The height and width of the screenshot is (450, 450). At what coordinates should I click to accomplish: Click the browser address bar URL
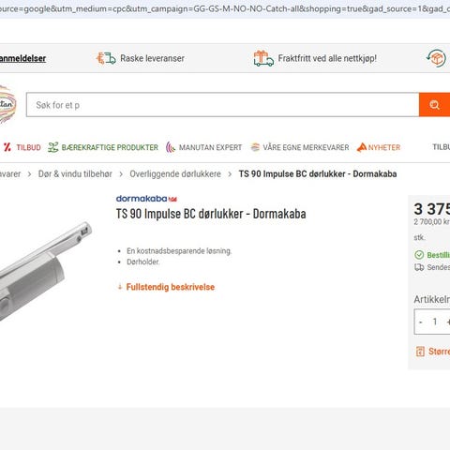click(x=225, y=8)
